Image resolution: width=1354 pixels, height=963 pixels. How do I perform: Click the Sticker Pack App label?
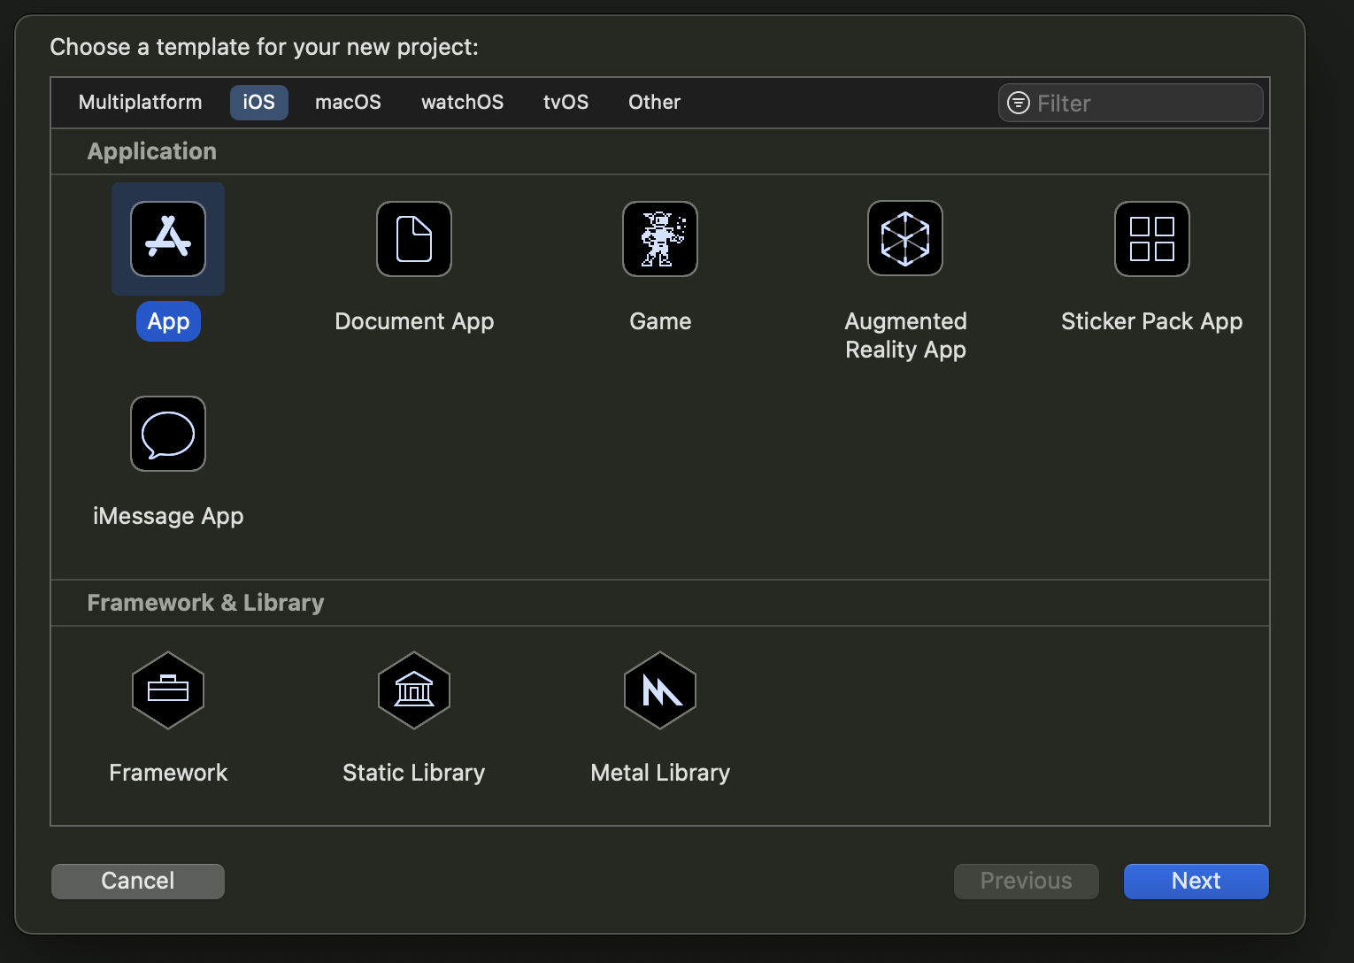1152,321
